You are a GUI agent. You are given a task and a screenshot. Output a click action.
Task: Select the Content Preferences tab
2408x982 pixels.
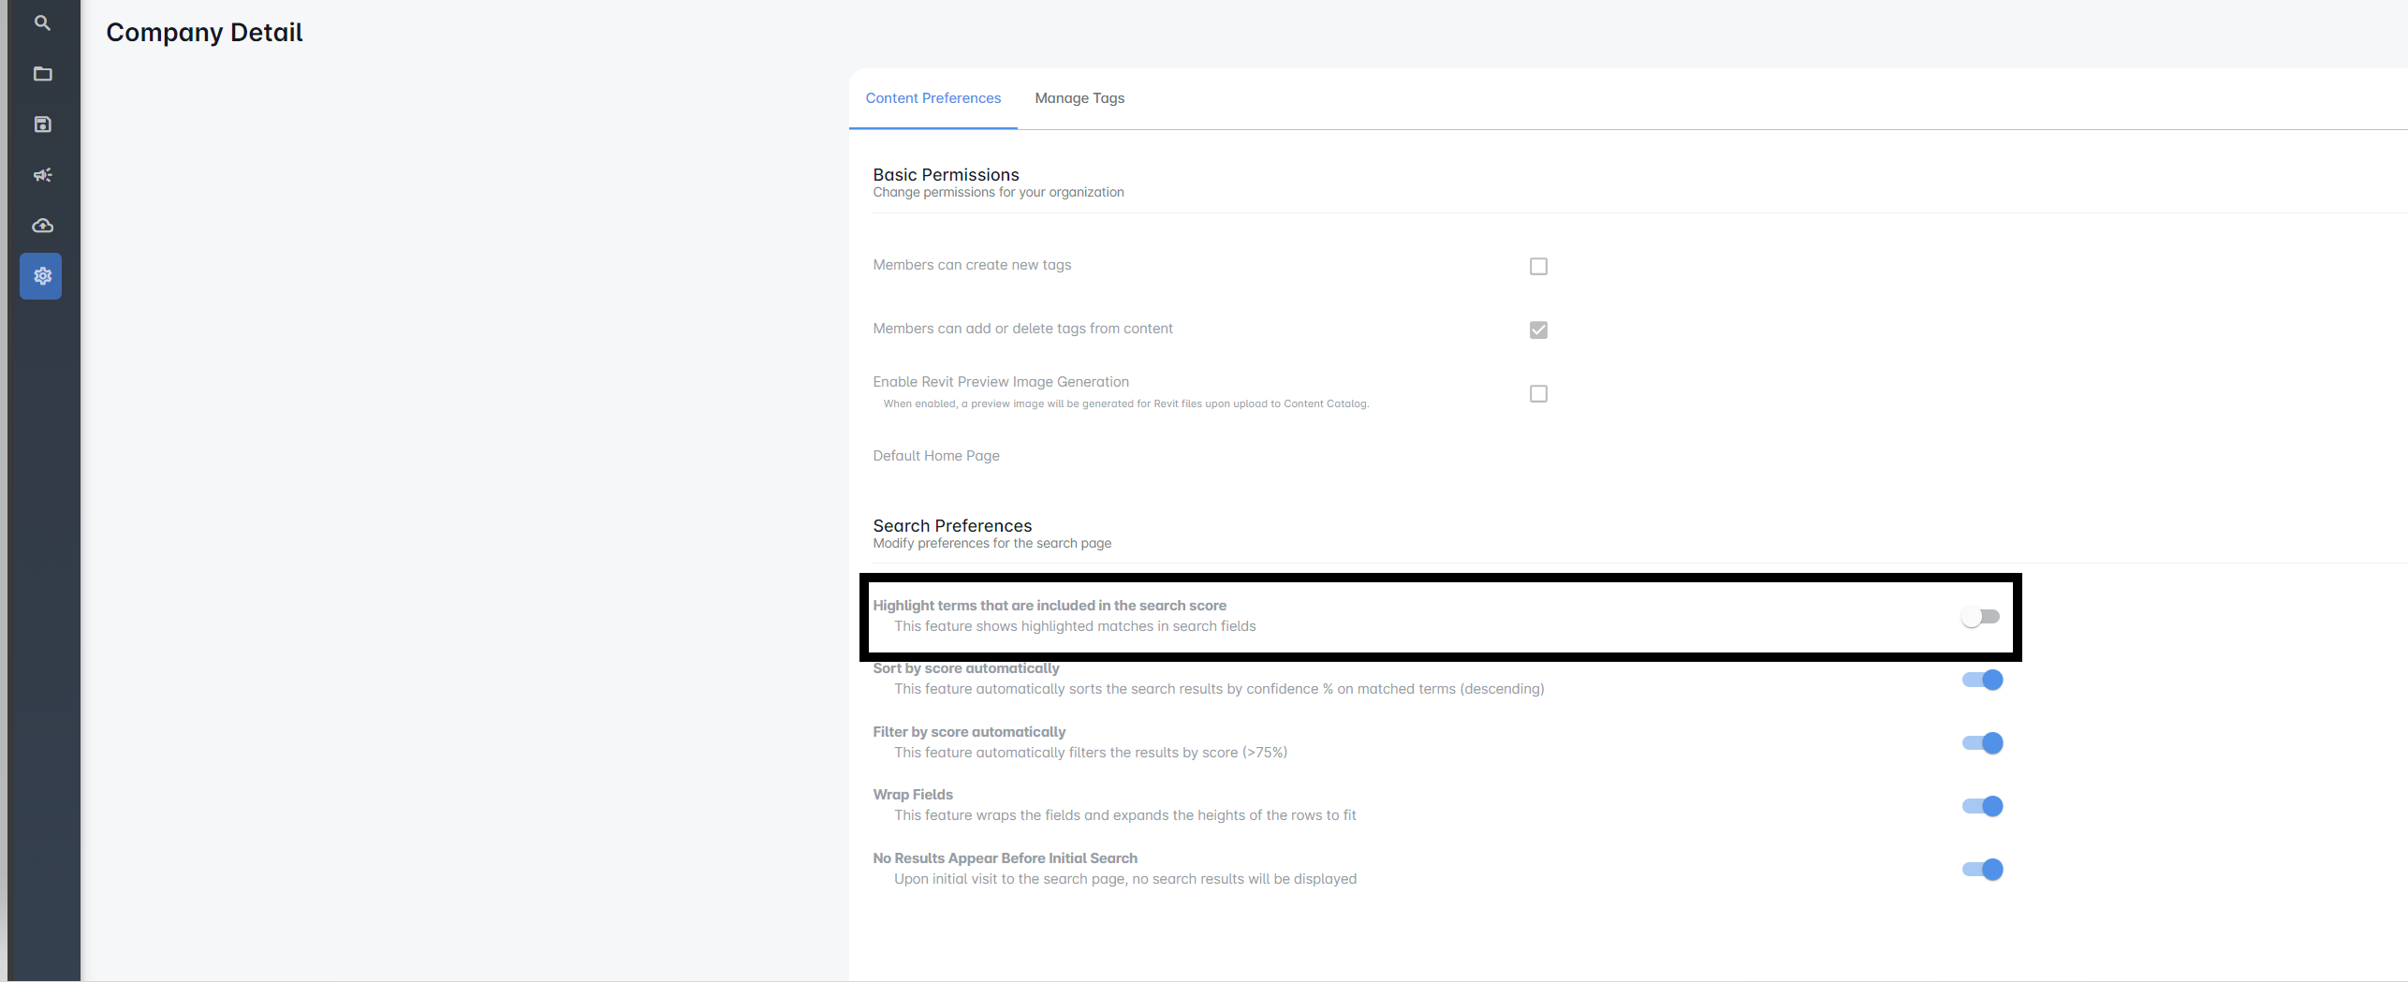[932, 98]
